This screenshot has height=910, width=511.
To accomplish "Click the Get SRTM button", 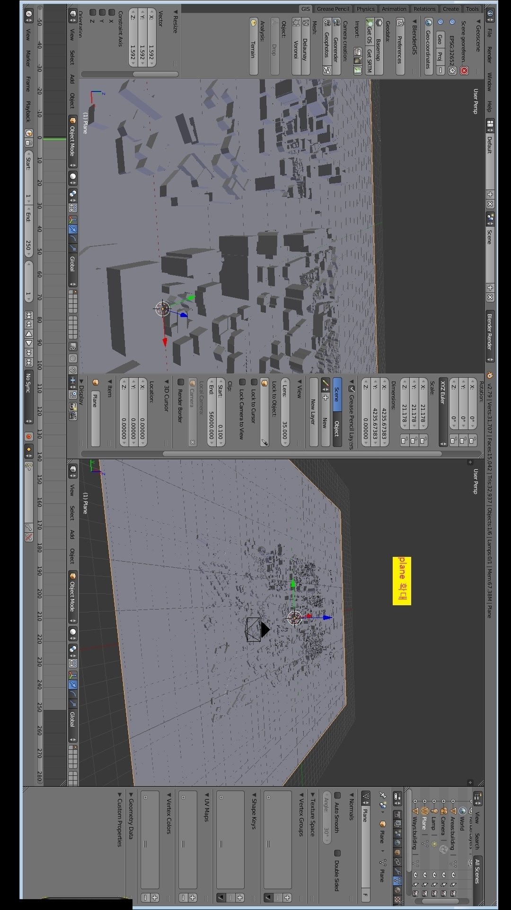I will [369, 60].
